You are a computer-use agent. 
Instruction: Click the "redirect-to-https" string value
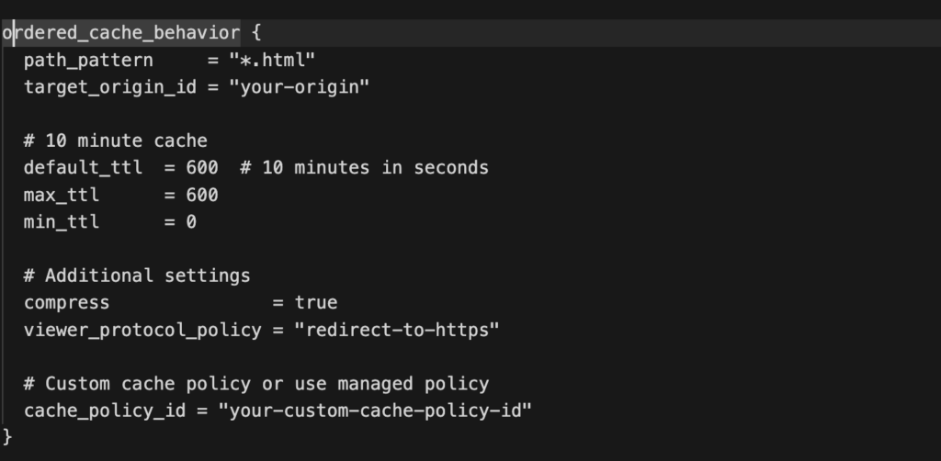pos(397,330)
